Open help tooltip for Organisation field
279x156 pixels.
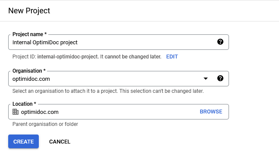pos(220,78)
